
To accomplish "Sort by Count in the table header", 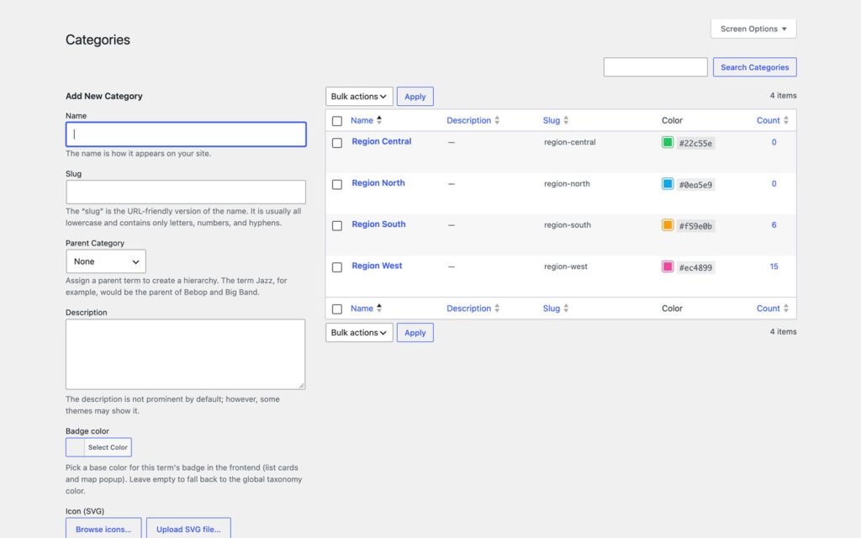I will [x=773, y=120].
